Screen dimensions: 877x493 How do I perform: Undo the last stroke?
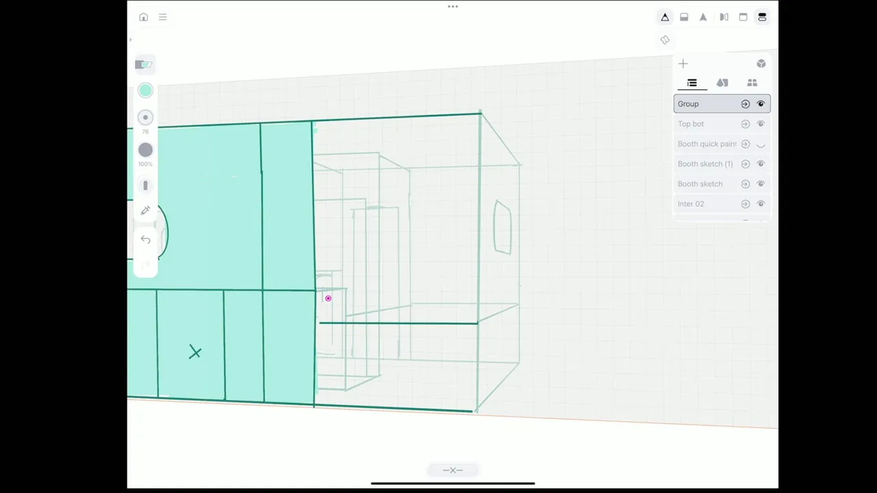(145, 240)
